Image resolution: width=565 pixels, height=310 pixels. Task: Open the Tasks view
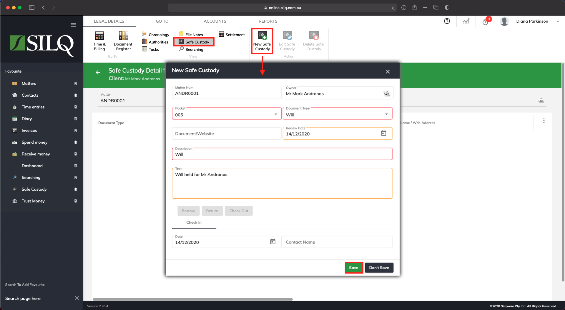(x=151, y=49)
